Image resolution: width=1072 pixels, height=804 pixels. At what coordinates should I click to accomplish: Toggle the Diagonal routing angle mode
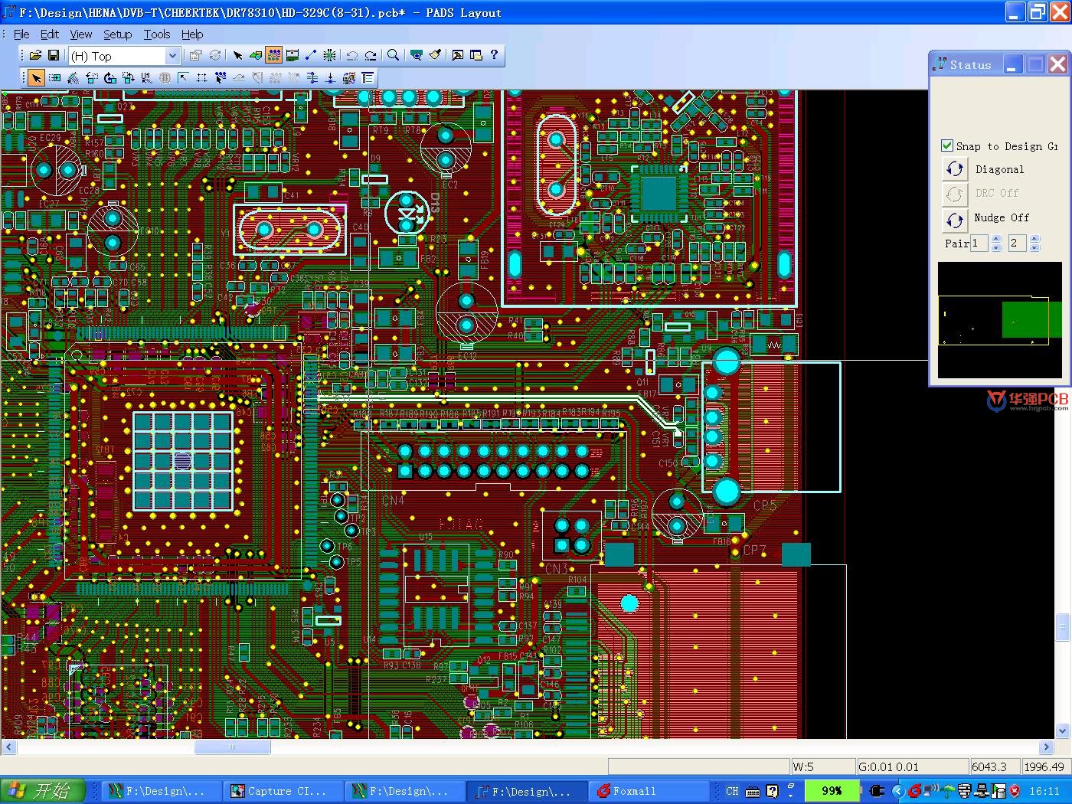point(955,169)
